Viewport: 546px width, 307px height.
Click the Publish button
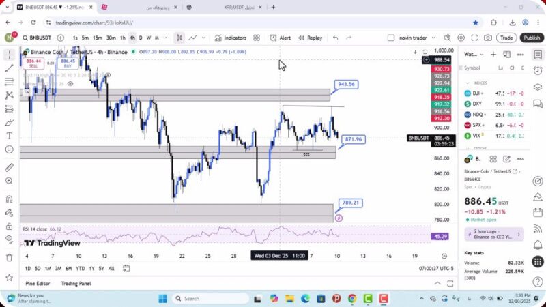[x=531, y=38]
